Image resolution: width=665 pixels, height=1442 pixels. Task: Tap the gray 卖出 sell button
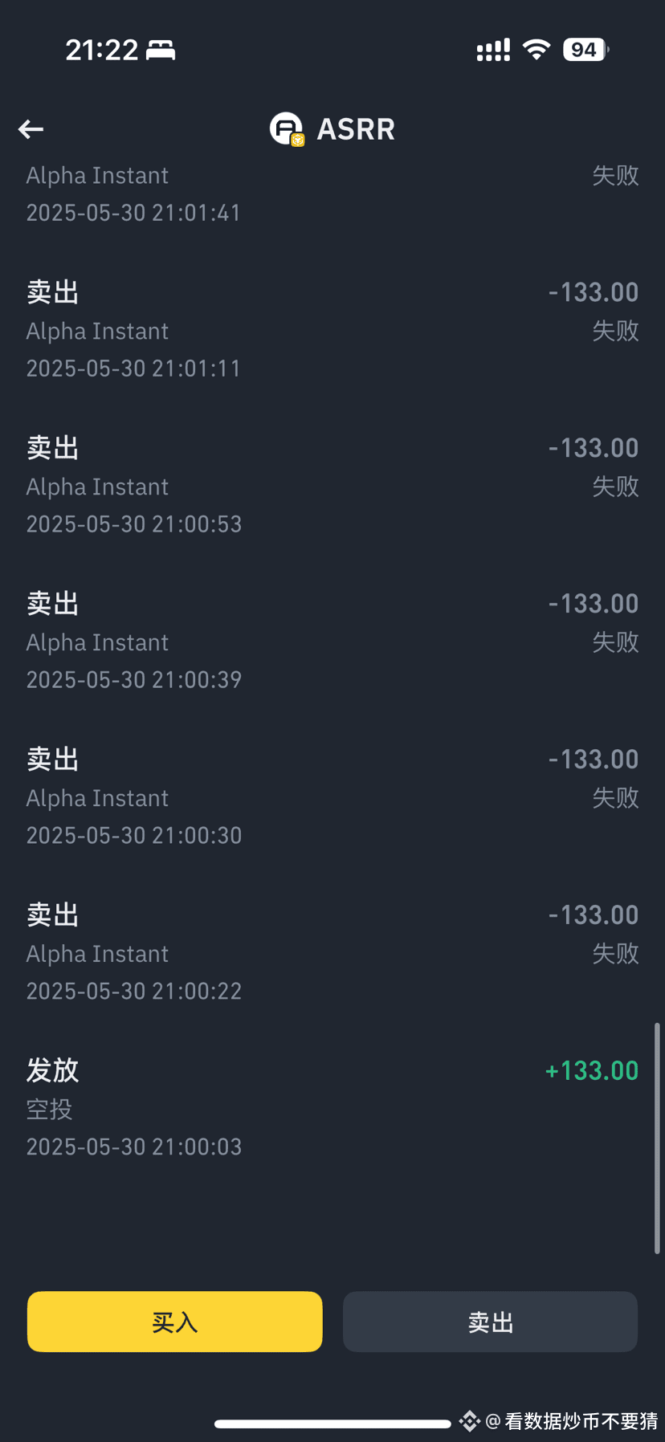(491, 1322)
